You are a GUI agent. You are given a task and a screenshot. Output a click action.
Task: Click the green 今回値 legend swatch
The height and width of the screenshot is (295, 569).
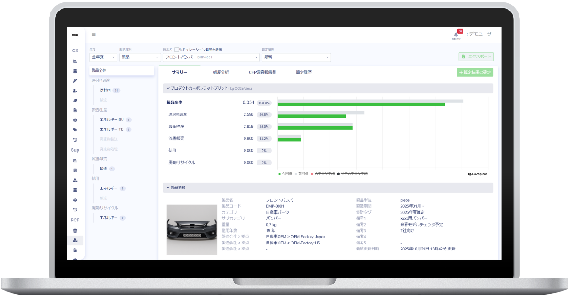pyautogui.click(x=279, y=174)
